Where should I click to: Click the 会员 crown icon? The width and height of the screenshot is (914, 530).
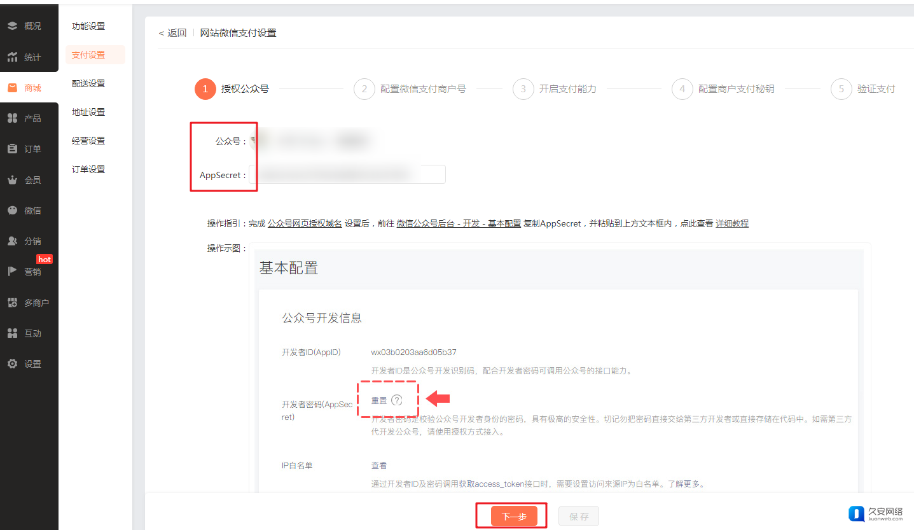click(12, 180)
